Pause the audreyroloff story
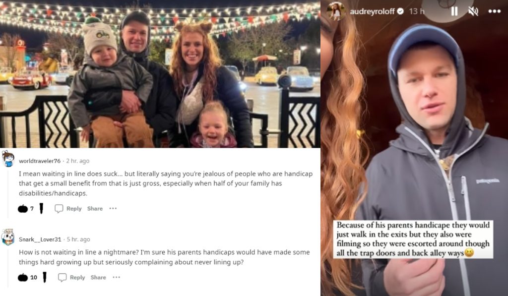This screenshot has width=508, height=296. (454, 11)
